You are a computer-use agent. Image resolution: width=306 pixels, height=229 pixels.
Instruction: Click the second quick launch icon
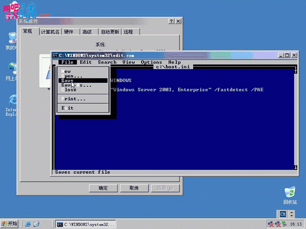36,224
